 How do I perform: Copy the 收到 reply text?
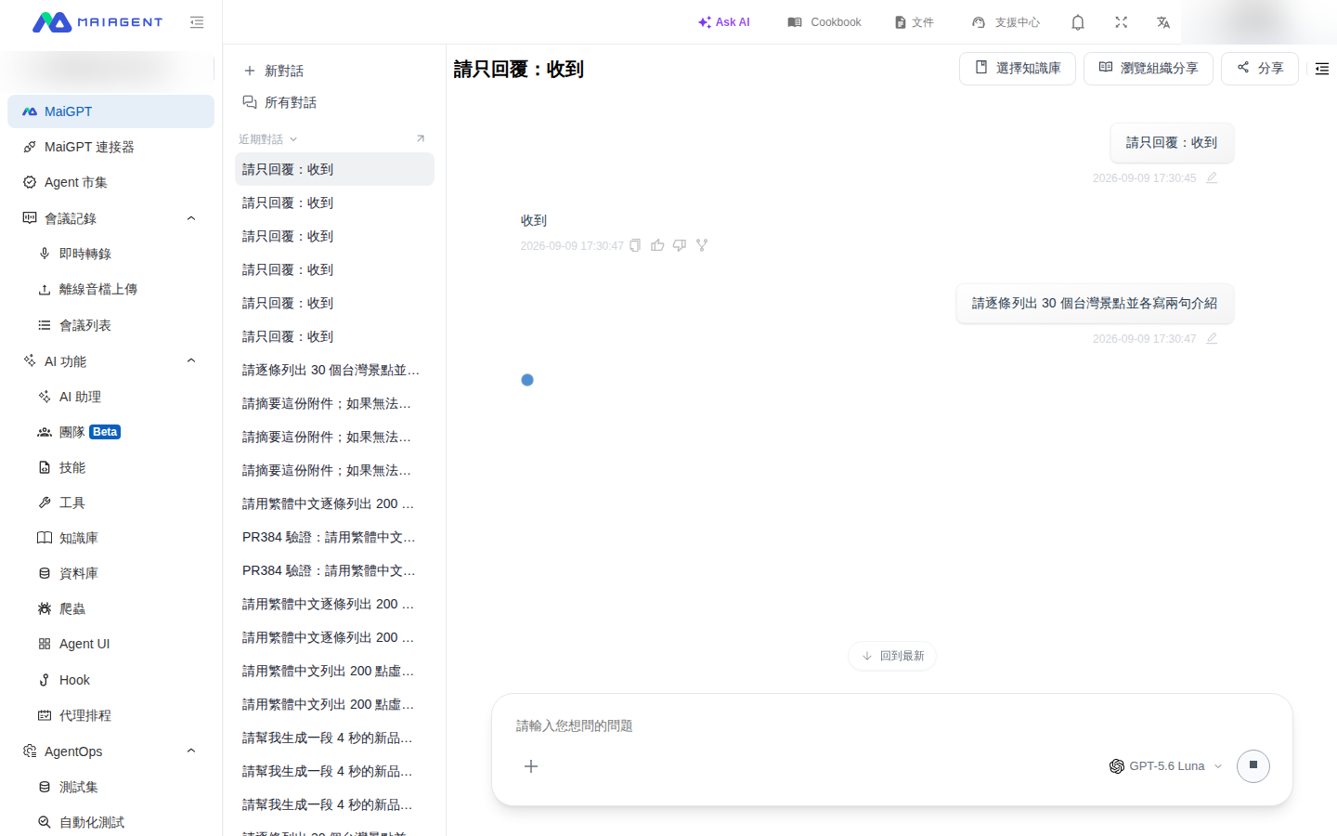click(635, 245)
